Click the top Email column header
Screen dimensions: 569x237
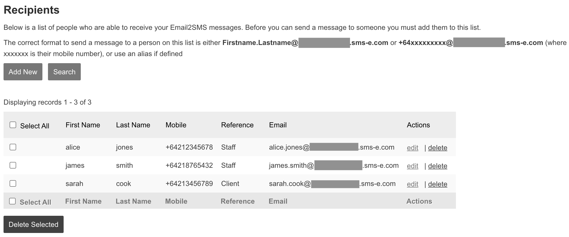coord(278,125)
